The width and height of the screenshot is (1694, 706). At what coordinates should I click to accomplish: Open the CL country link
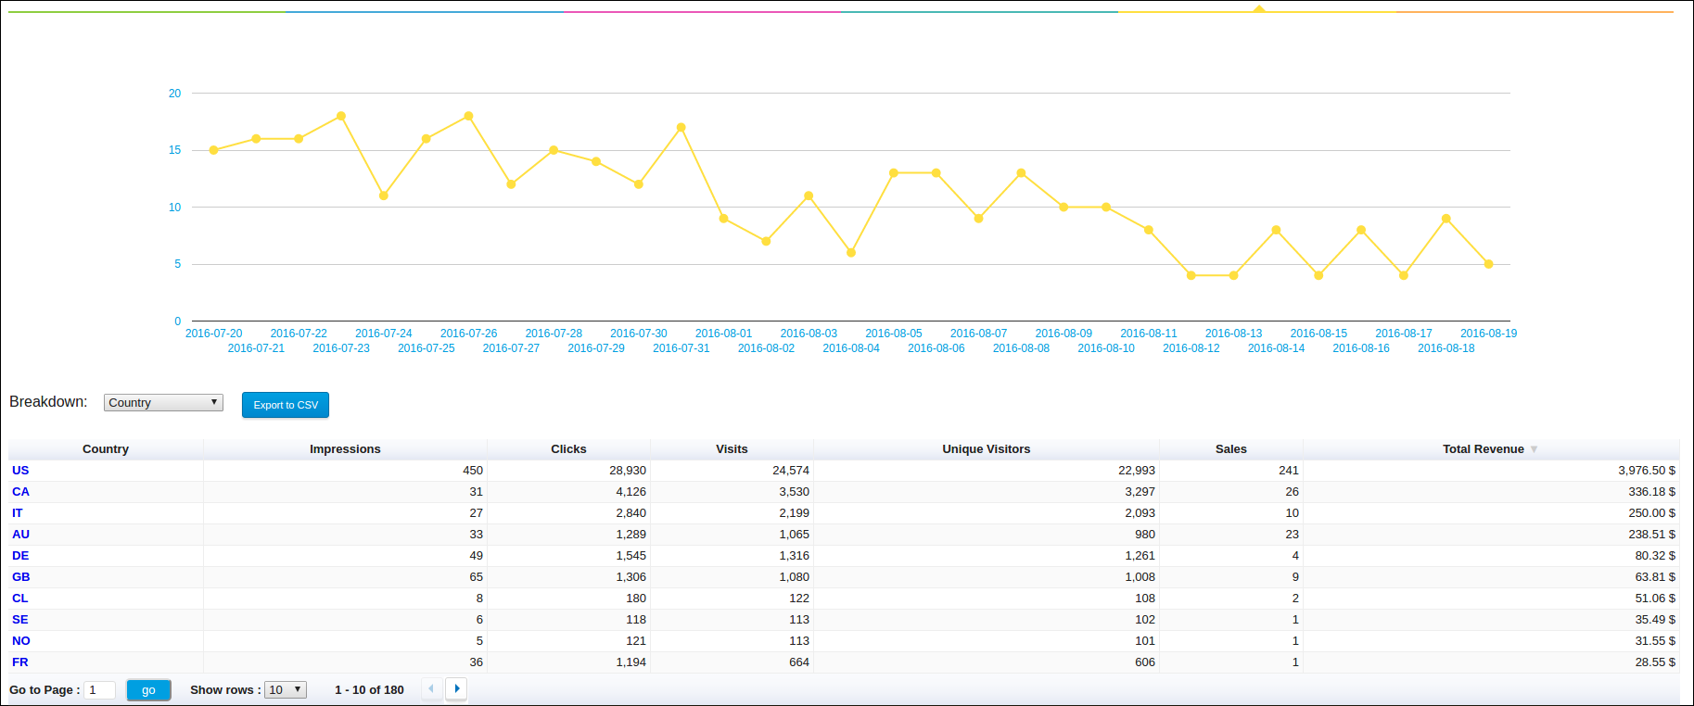(20, 599)
